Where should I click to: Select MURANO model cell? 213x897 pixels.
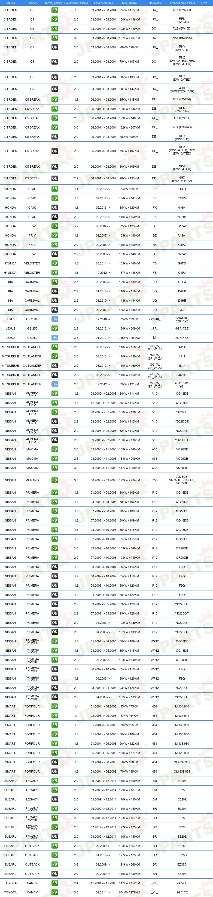click(32, 480)
